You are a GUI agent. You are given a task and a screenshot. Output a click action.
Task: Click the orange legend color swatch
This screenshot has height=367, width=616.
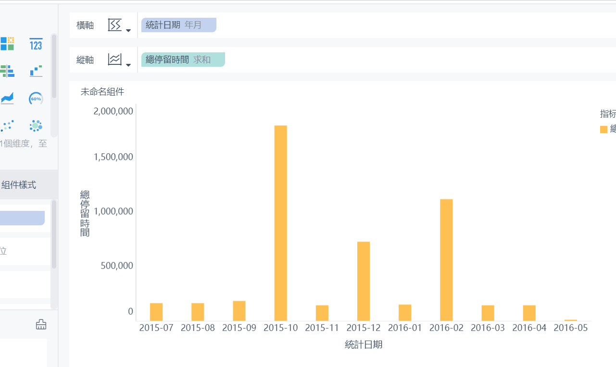point(603,129)
